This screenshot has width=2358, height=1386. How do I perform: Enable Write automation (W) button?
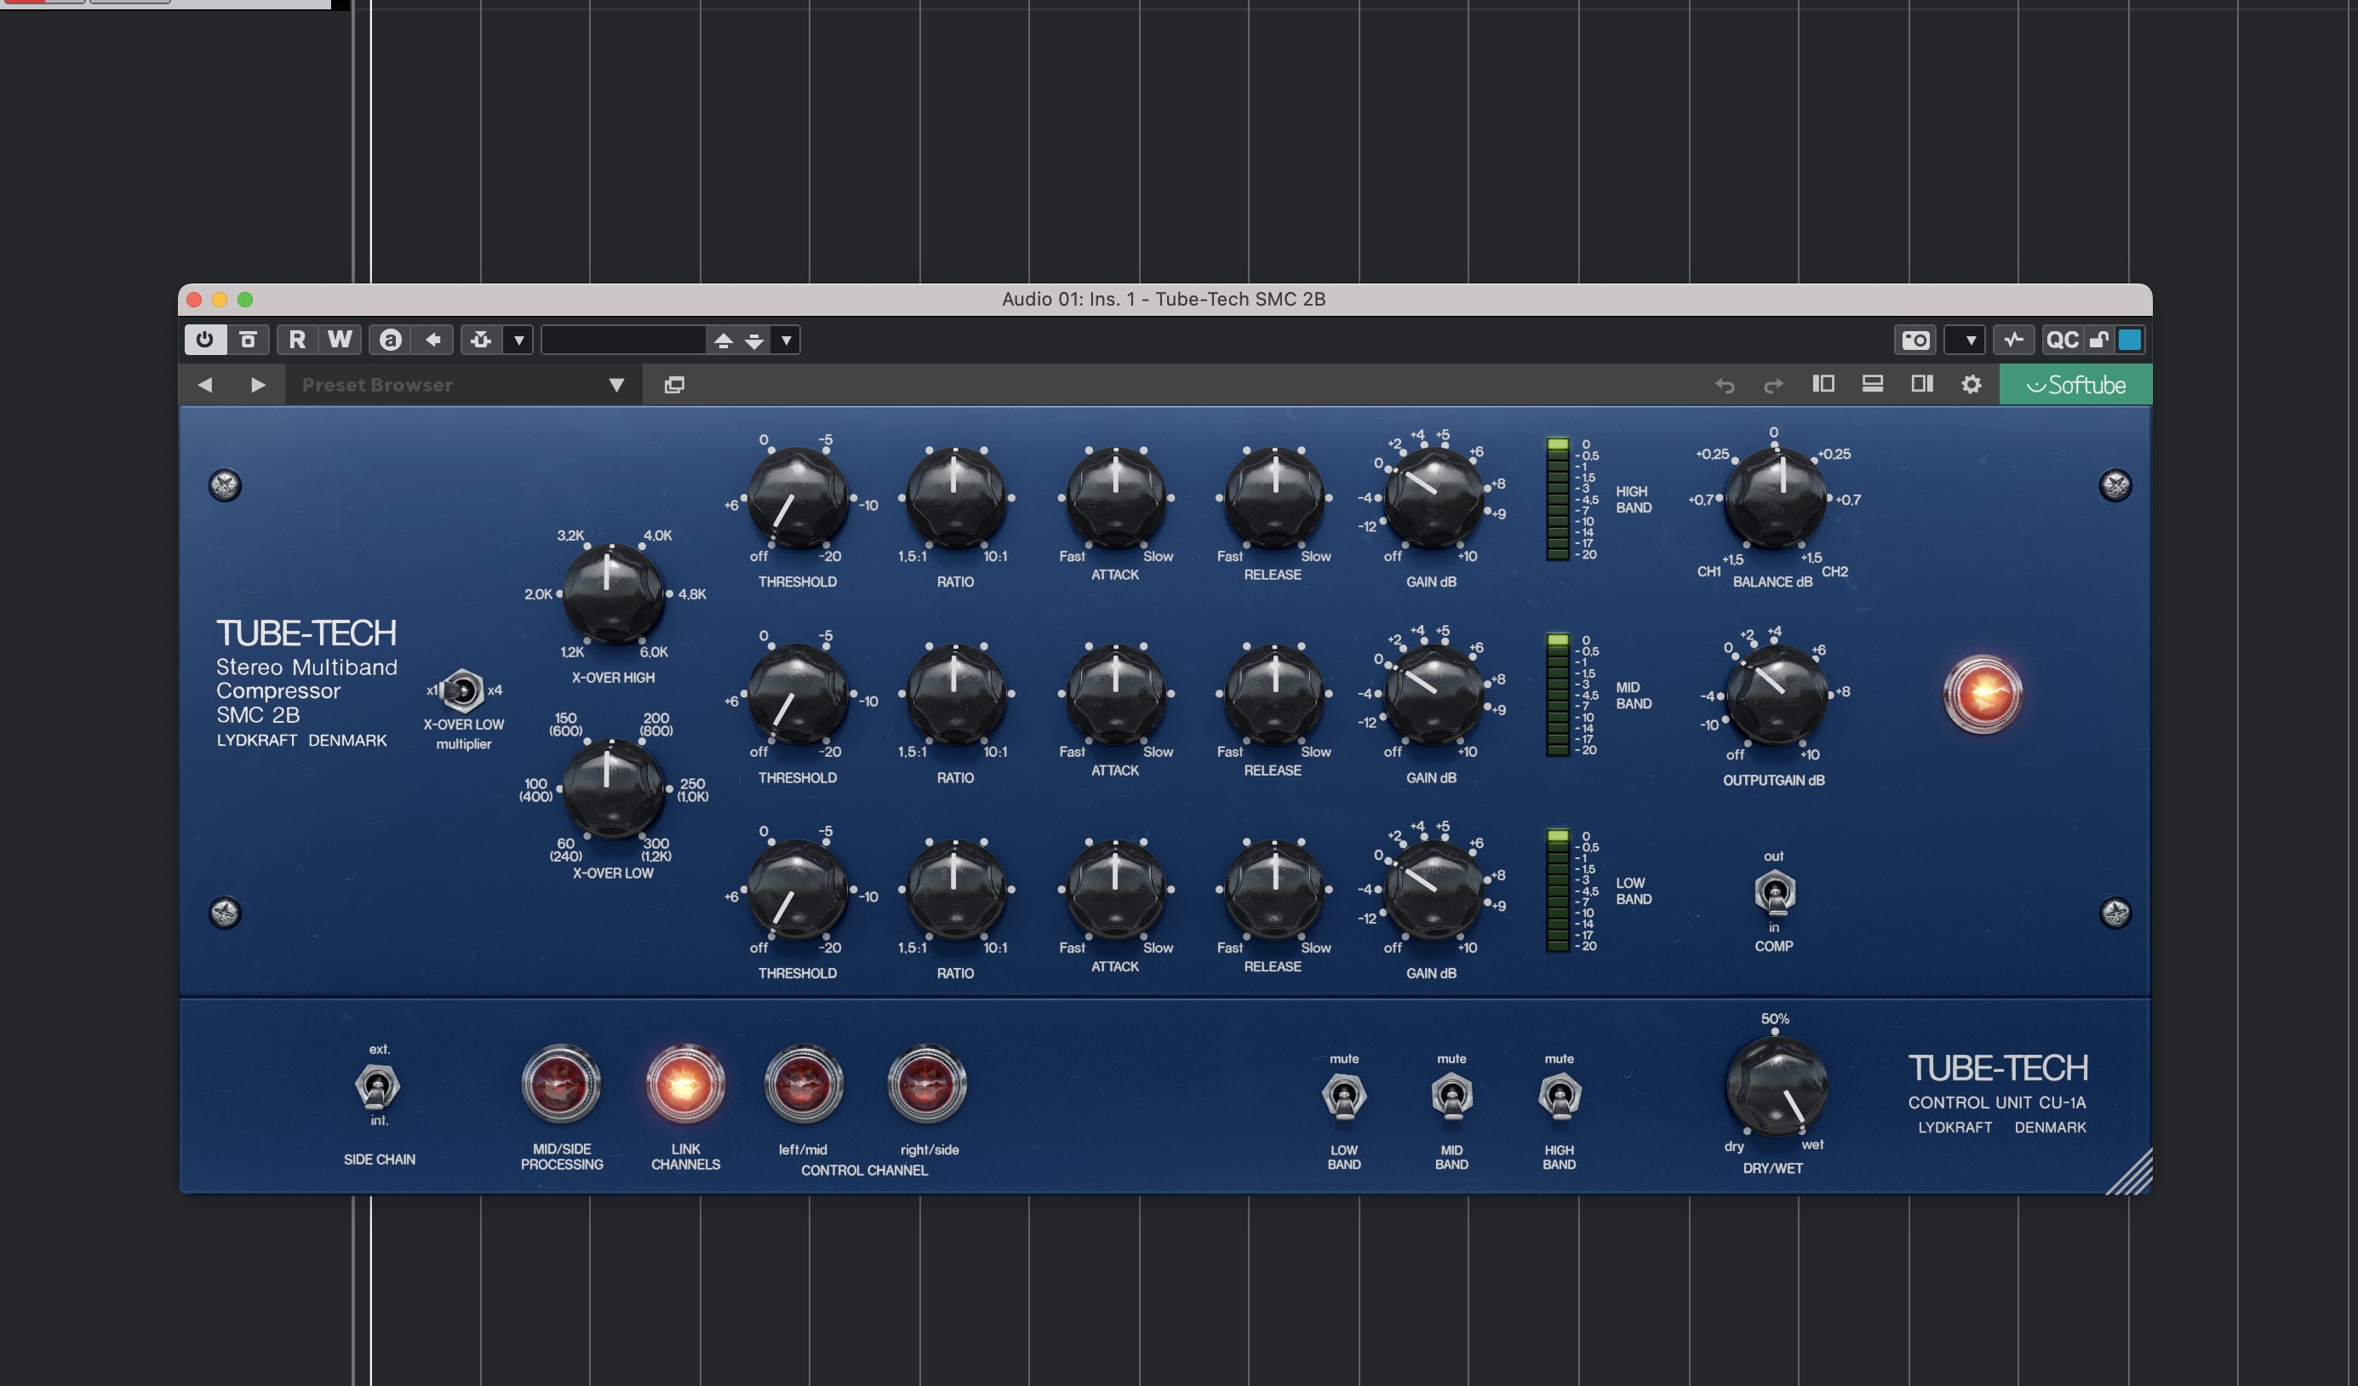pos(340,340)
